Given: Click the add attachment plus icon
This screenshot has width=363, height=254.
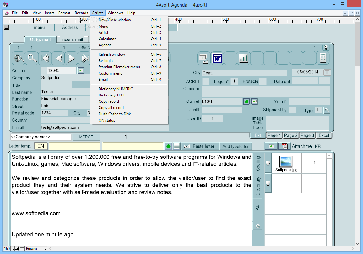Looking at the screenshot, I should (x=271, y=146).
